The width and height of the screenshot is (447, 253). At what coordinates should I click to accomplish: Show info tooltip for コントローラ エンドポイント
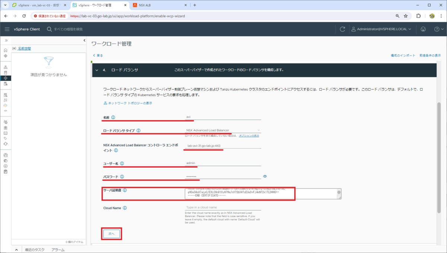[116, 151]
